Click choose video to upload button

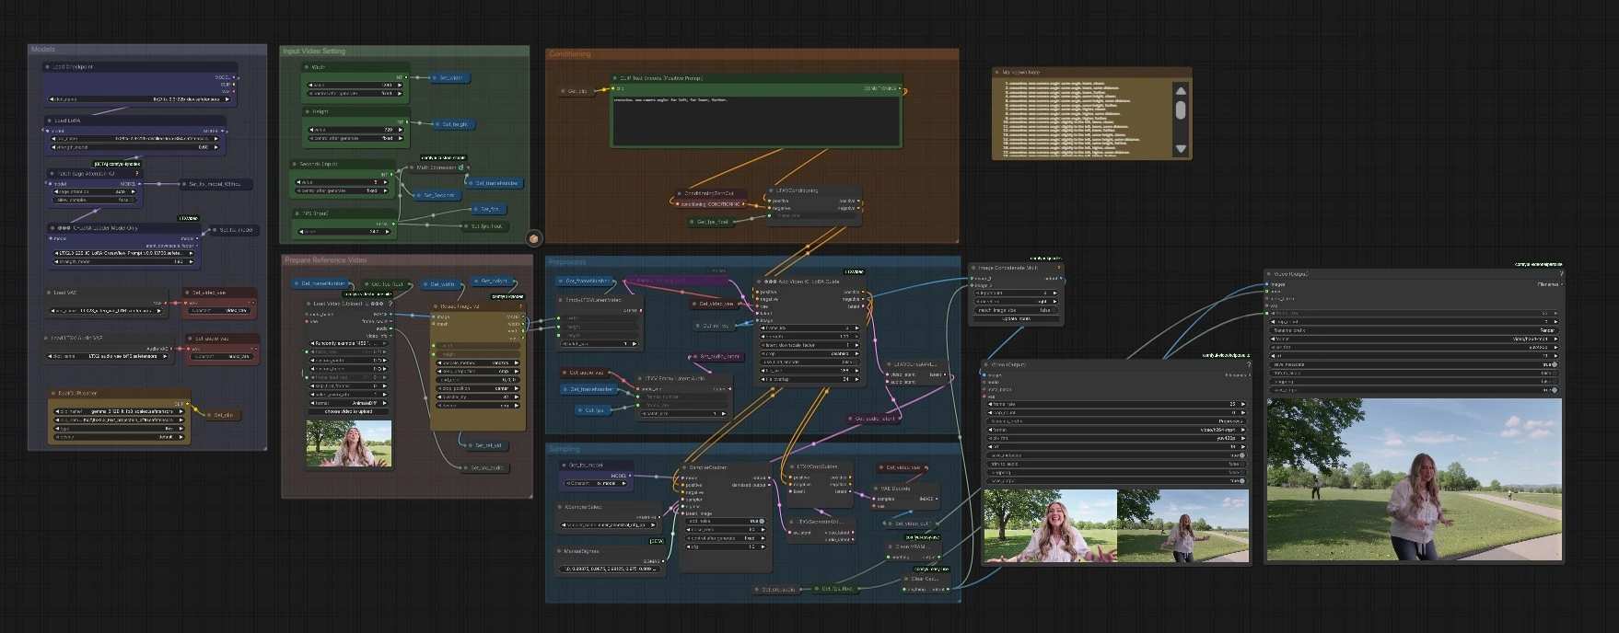point(346,412)
